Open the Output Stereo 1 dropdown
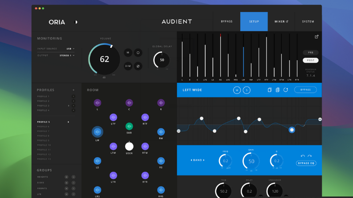This screenshot has width=353, height=198. click(x=67, y=55)
